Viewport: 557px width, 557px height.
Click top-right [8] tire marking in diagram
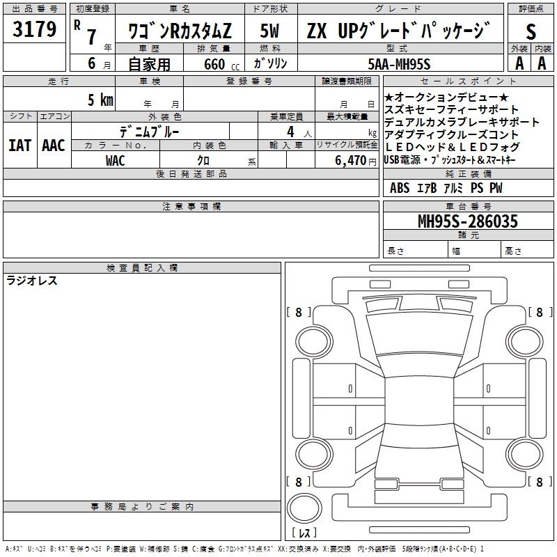(540, 312)
